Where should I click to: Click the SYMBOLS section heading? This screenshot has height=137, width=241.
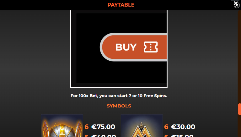(x=119, y=106)
